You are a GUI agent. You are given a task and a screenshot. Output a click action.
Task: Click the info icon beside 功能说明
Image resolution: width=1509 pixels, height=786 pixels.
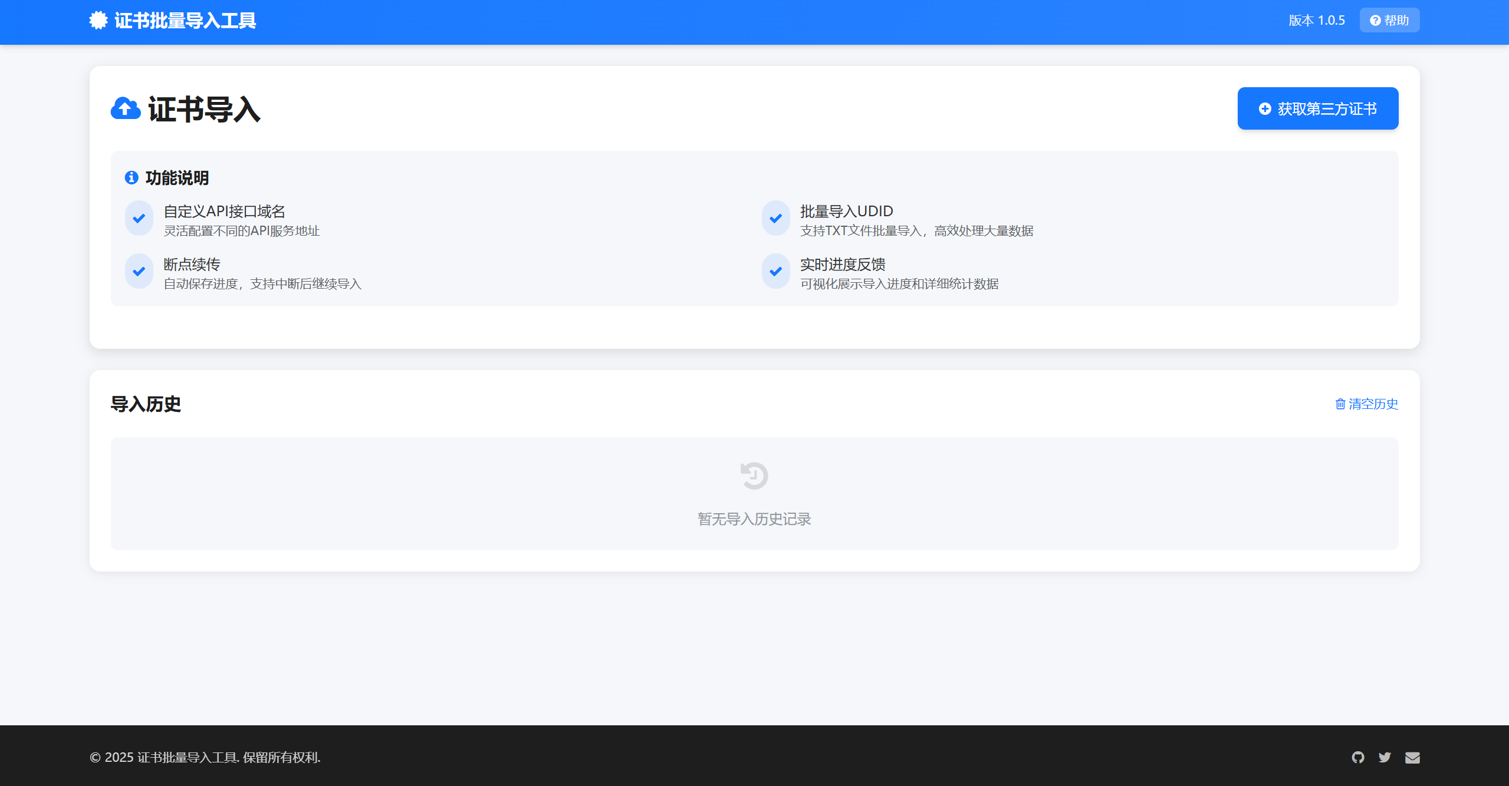[x=131, y=177]
